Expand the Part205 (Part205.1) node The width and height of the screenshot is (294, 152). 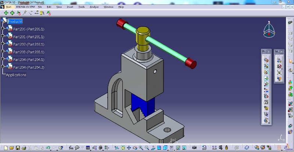3,28
